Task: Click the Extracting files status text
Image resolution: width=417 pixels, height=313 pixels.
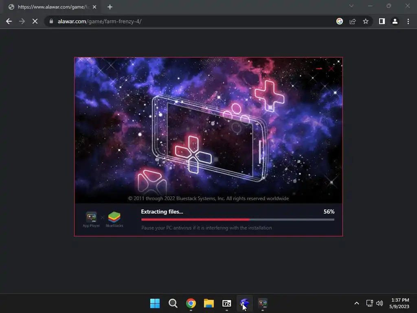Action: point(162,212)
